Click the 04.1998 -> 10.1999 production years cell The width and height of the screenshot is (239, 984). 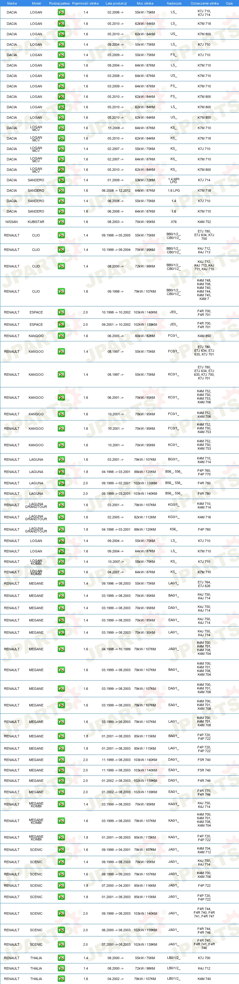pyautogui.click(x=116, y=649)
